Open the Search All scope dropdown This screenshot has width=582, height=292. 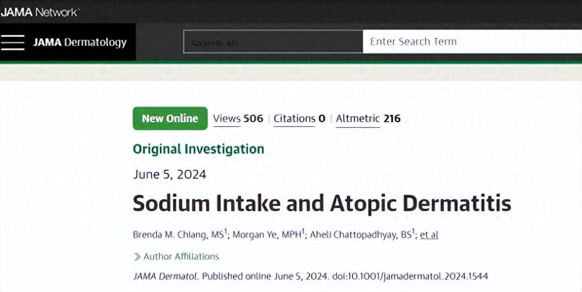[x=273, y=42]
